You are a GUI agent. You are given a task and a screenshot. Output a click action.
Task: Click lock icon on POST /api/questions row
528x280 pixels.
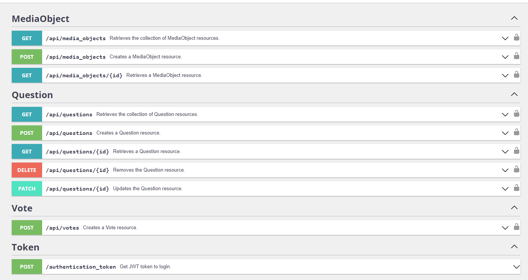tap(517, 132)
